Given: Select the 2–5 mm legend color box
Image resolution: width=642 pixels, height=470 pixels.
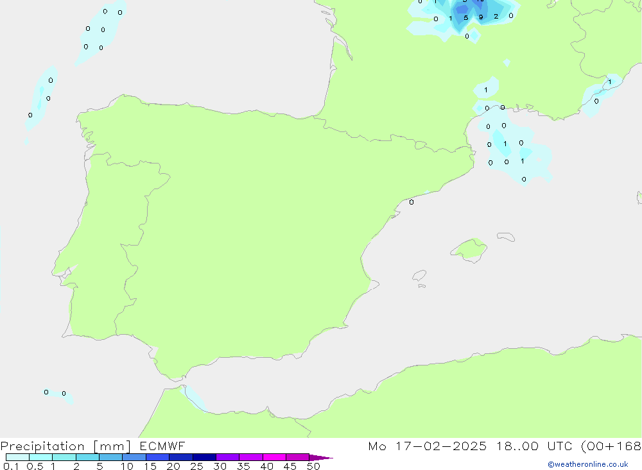Looking at the screenshot, I should click(87, 457).
